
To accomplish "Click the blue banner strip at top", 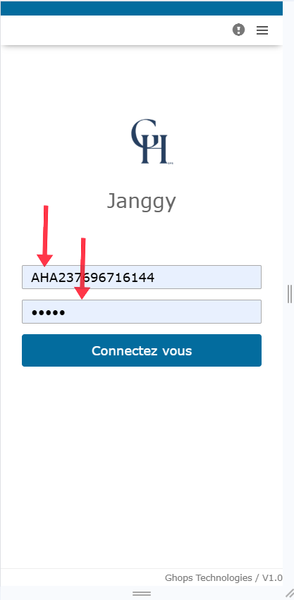I will point(142,8).
